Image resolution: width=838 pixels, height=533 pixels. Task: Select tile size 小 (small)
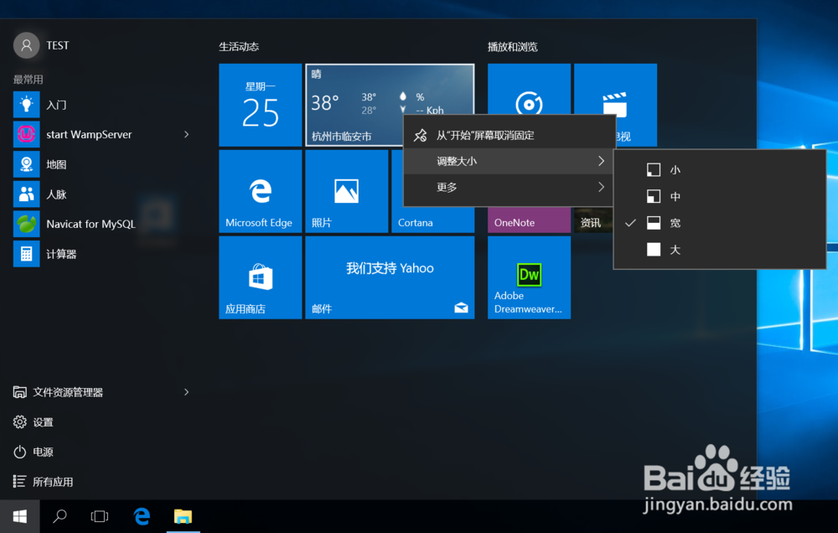719,170
